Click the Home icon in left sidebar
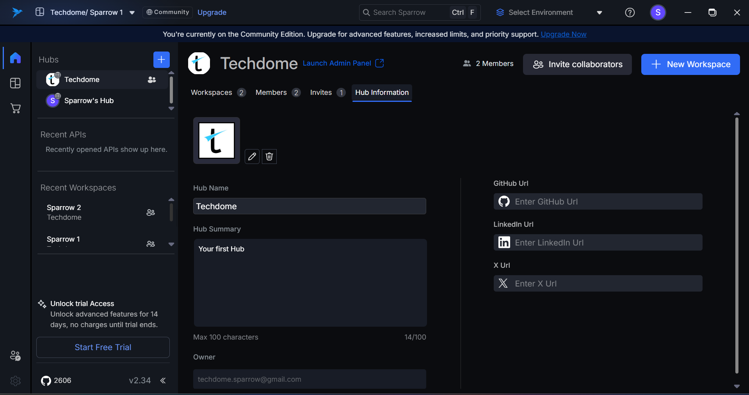The height and width of the screenshot is (395, 749). 15,58
